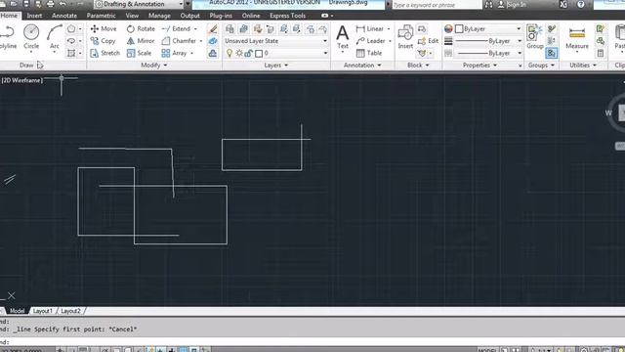The height and width of the screenshot is (352, 625).
Task: Open the Unsaved Layer State dropdown
Action: pos(275,41)
